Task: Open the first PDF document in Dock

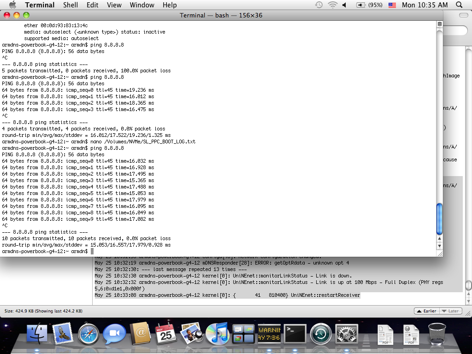Action: coord(385,334)
